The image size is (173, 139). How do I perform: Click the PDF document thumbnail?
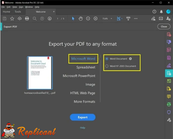[40, 73]
